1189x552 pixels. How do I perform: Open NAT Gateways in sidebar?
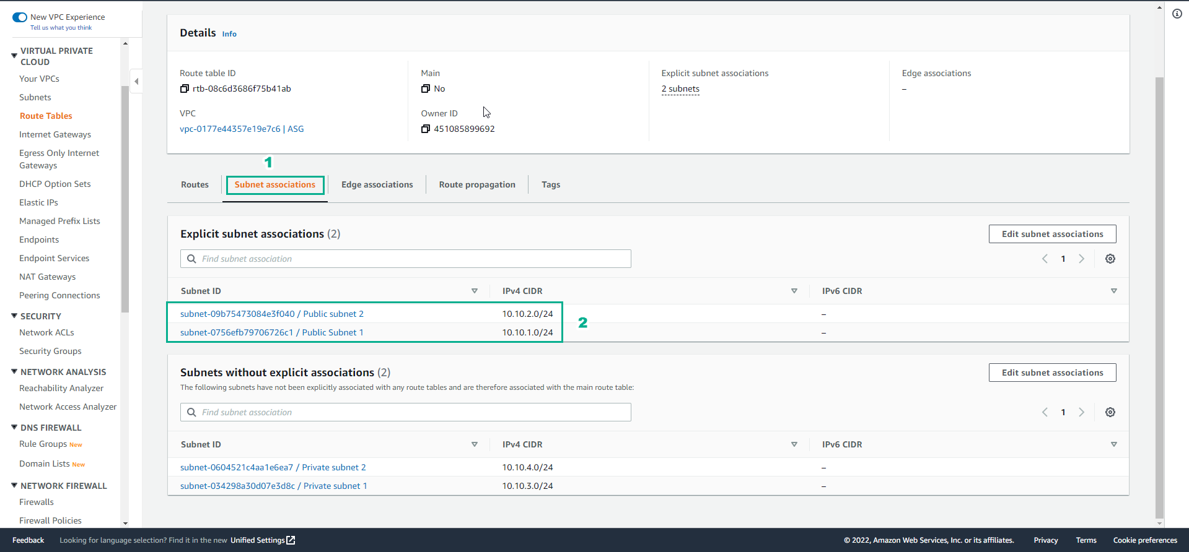pos(48,277)
